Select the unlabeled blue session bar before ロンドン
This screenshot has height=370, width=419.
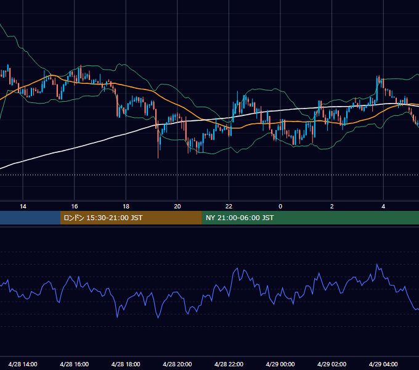(x=30, y=218)
